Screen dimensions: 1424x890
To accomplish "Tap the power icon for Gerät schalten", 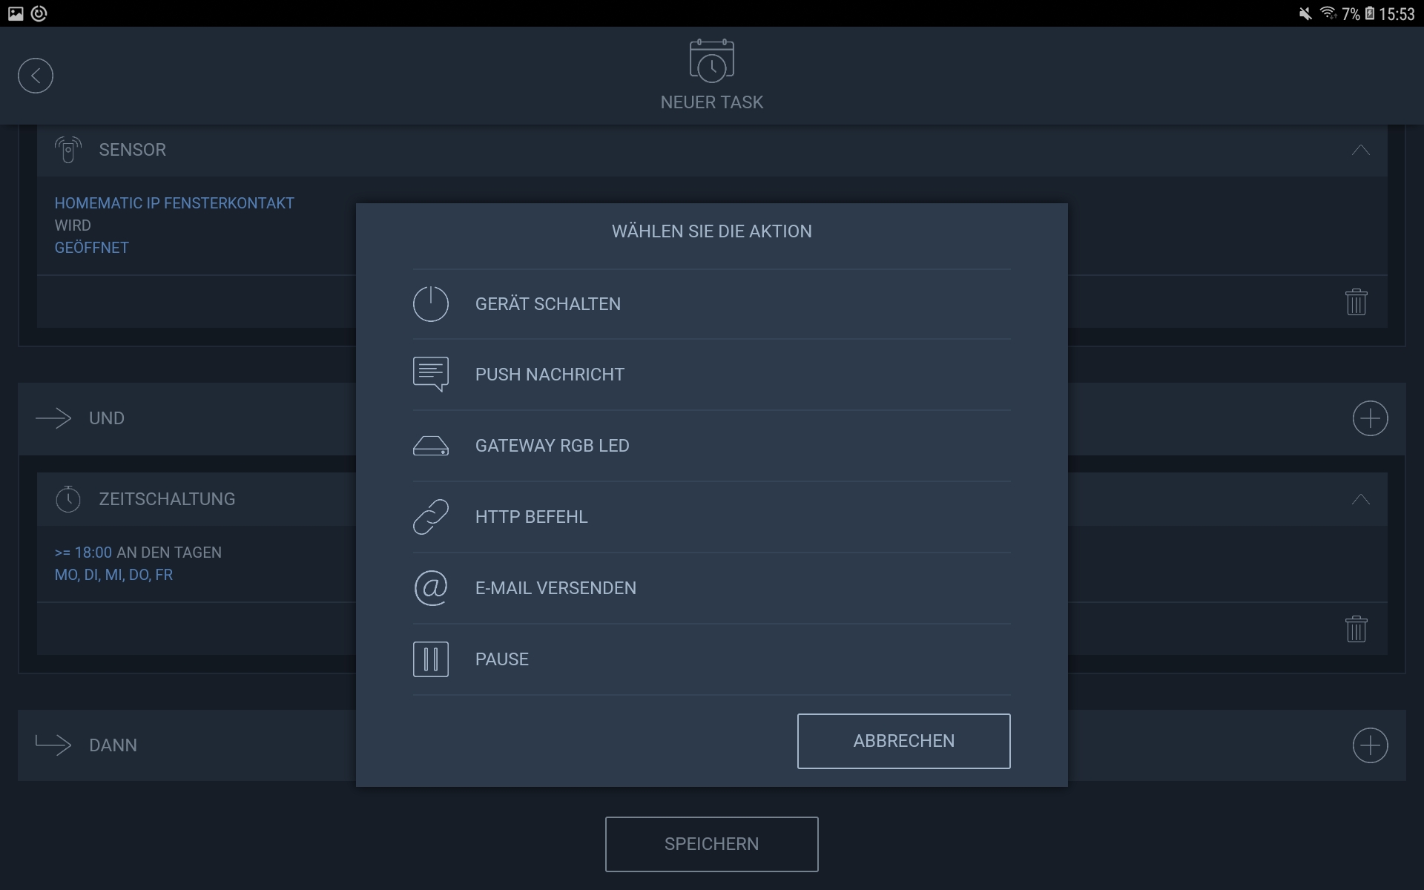I will click(431, 304).
